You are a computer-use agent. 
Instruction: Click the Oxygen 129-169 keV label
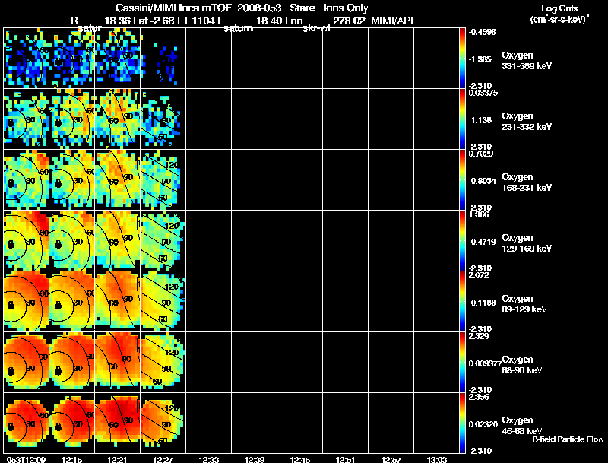click(x=527, y=243)
